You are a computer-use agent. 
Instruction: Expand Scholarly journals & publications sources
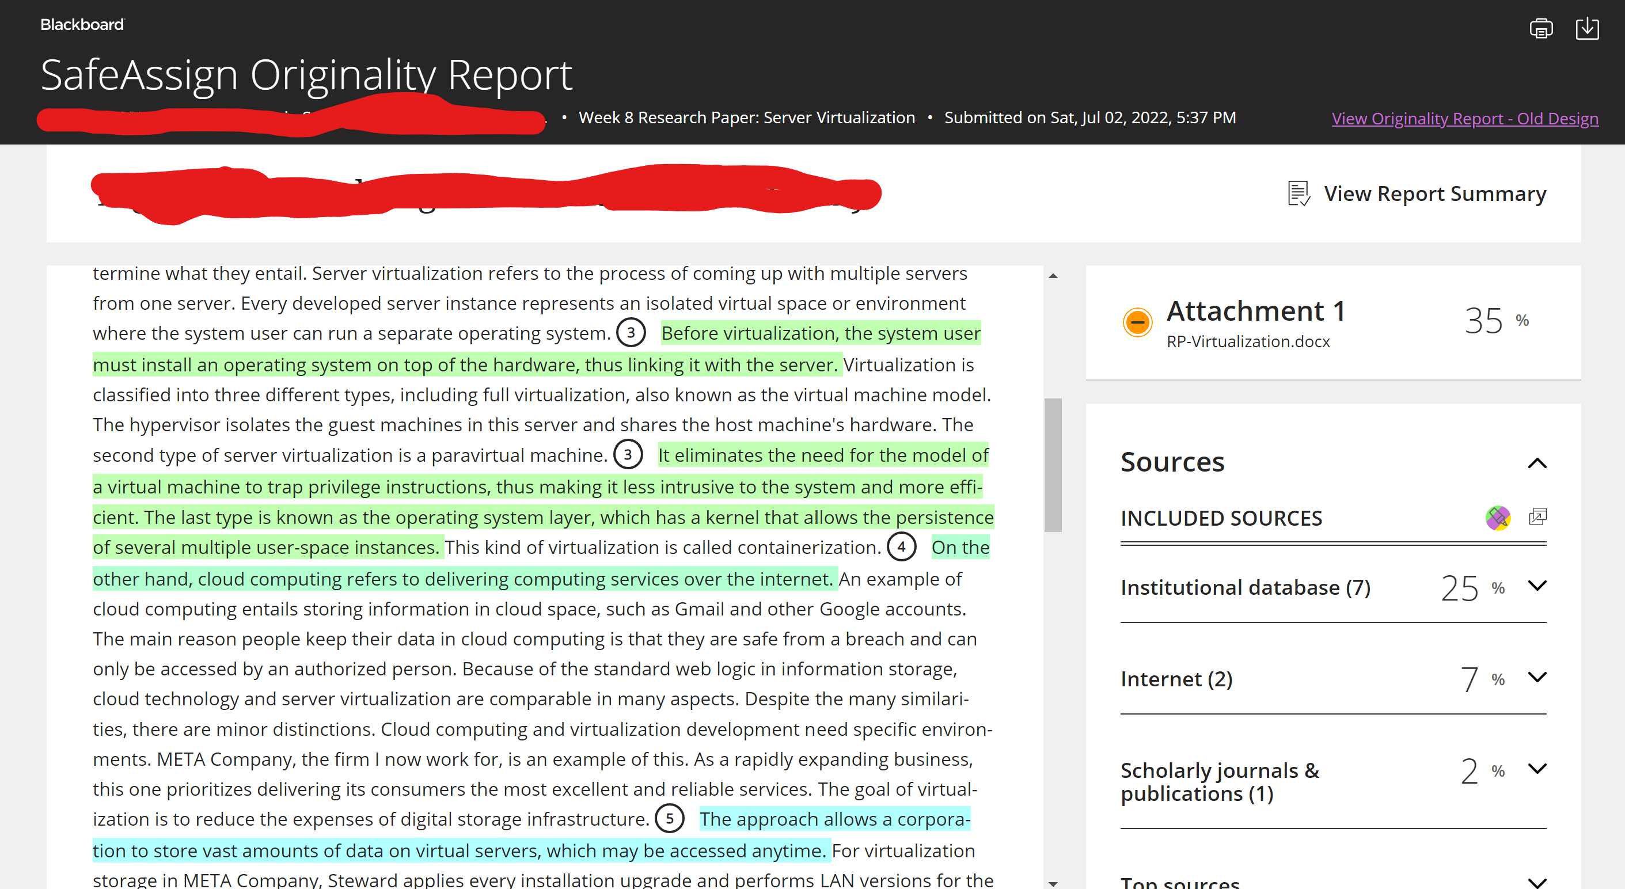coord(1537,769)
